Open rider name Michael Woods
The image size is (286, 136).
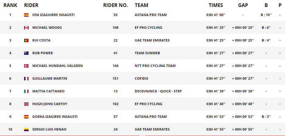(47, 28)
